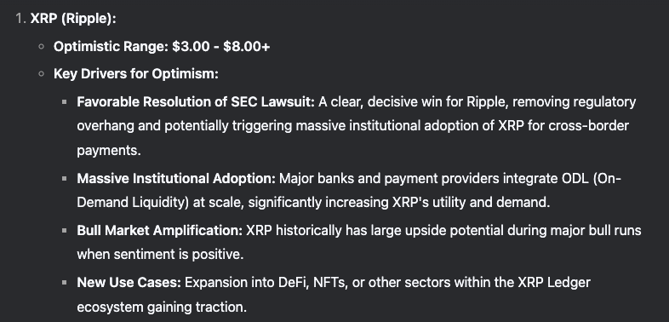
Task: Click the word payments ending first bullet
Action: (x=109, y=150)
